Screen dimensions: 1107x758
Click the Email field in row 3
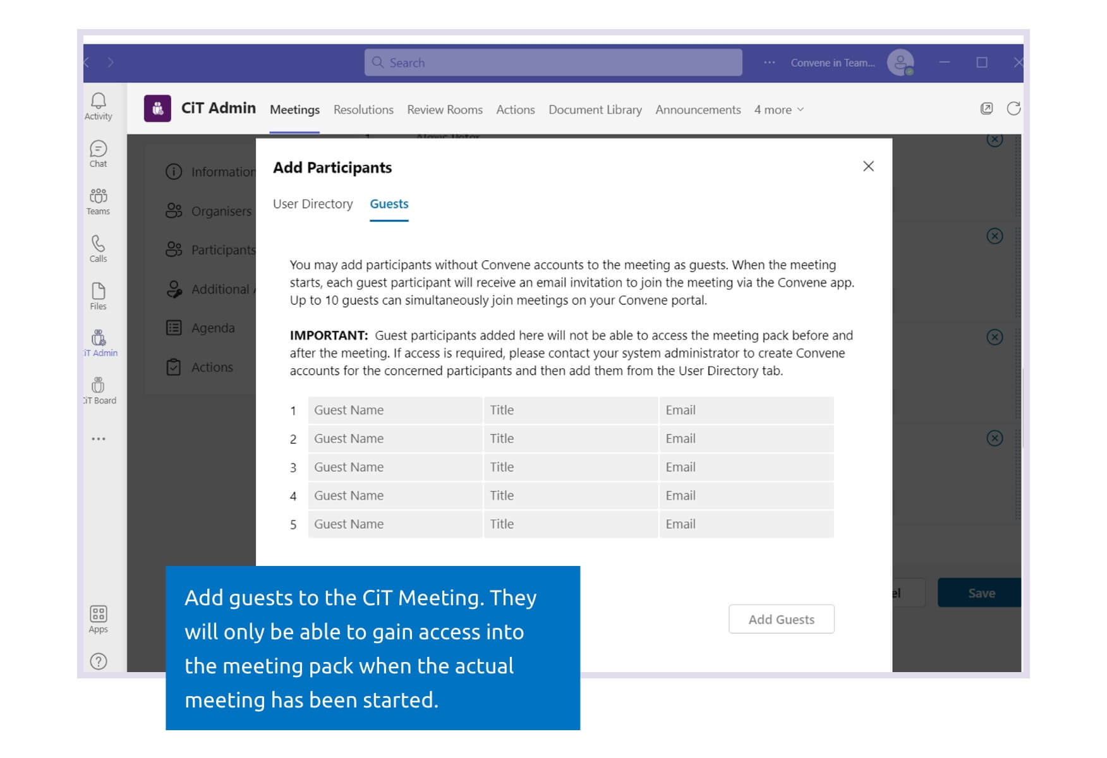pos(746,467)
